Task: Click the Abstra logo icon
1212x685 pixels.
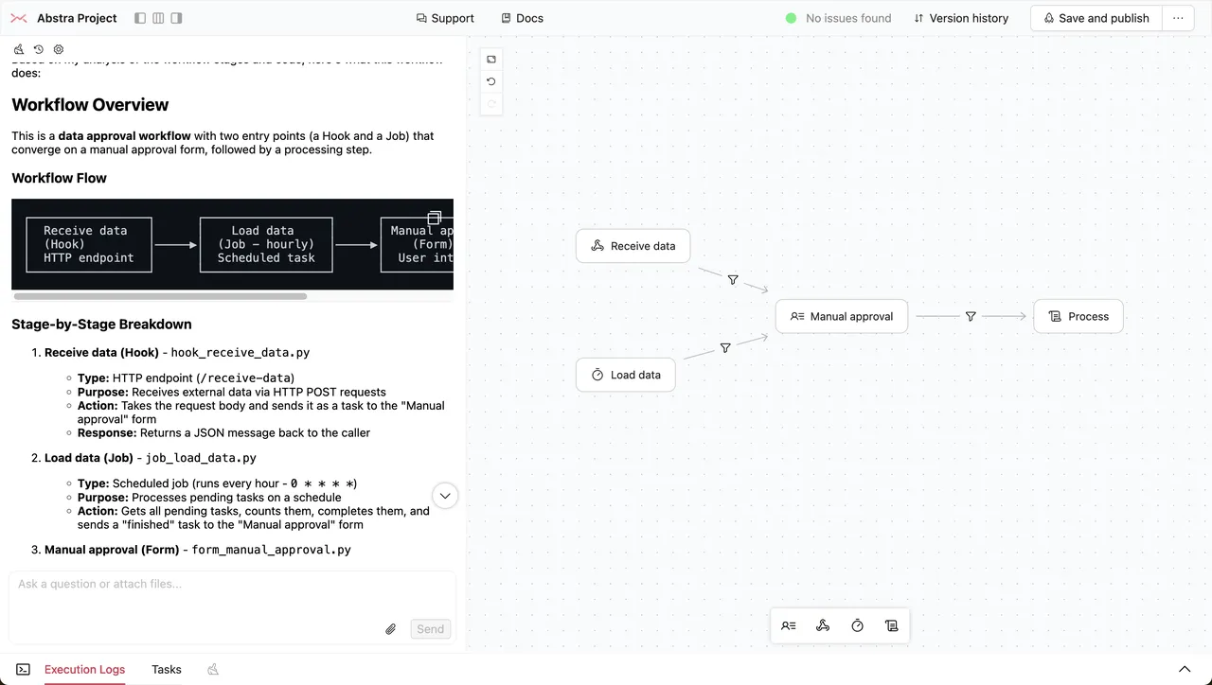Action: tap(19, 18)
